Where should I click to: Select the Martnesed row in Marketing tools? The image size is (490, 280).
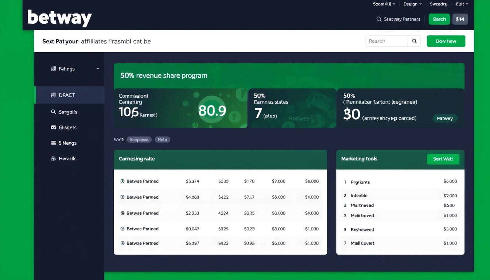[x=400, y=205]
